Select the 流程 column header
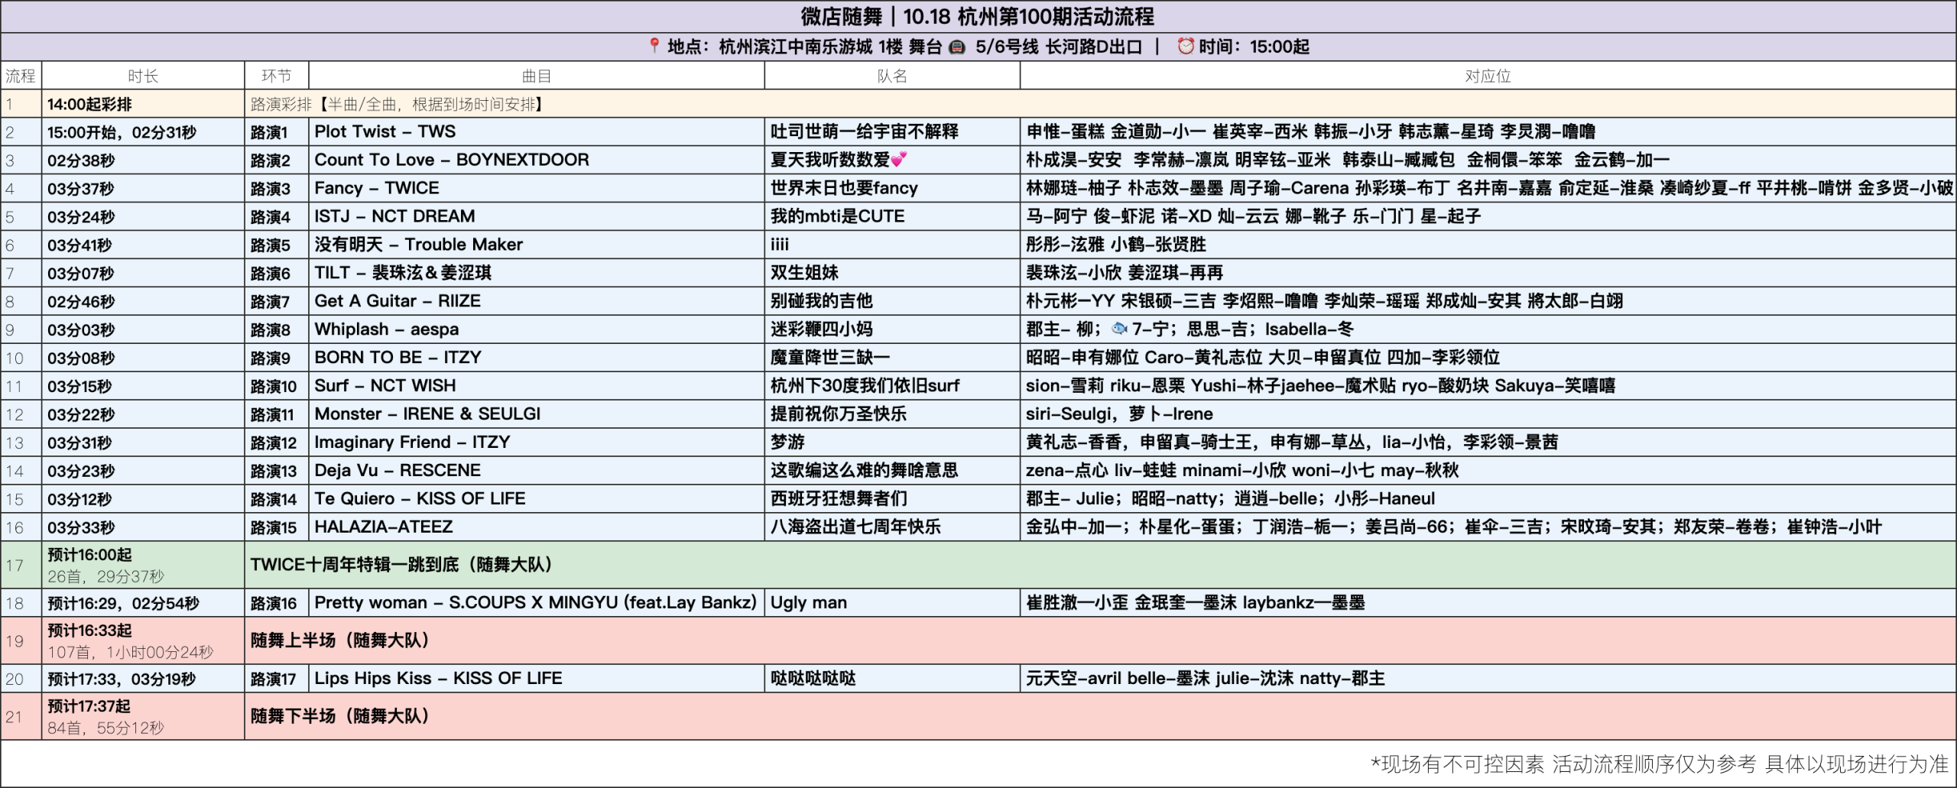Screen dimensions: 1957x788 [21, 76]
